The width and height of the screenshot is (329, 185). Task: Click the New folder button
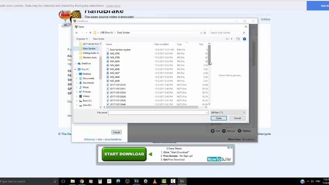pyautogui.click(x=99, y=39)
